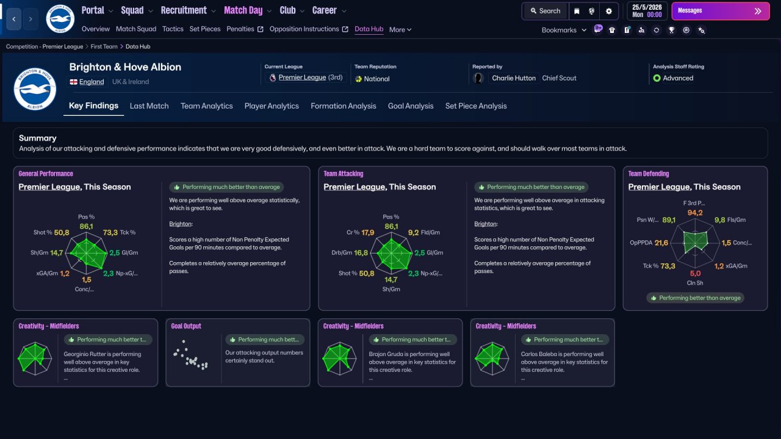
Task: Click the tactics board icon in the bookmarks bar
Action: coord(627,30)
